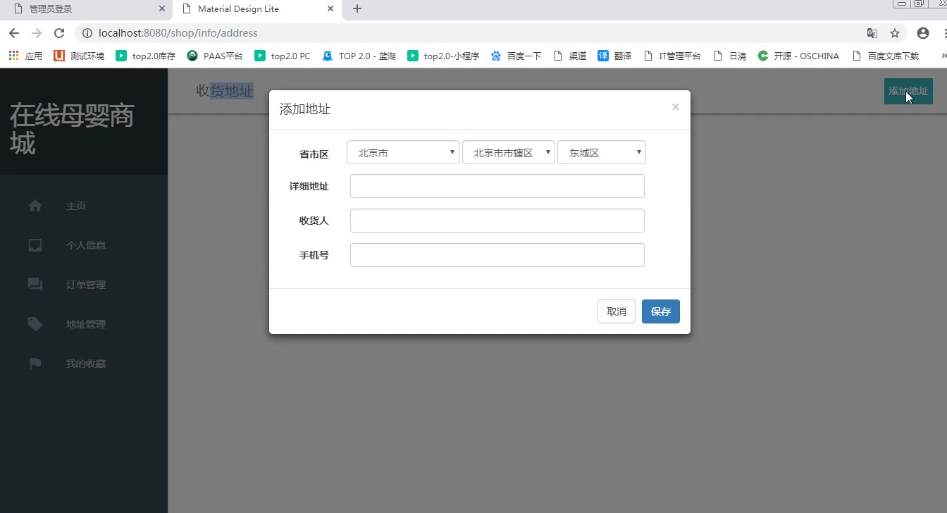Click the chat icon beside 订单管理
Image resolution: width=947 pixels, height=513 pixels.
pos(35,285)
